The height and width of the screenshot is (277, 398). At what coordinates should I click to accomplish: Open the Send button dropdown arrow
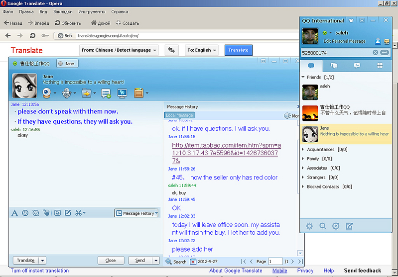tap(156, 260)
